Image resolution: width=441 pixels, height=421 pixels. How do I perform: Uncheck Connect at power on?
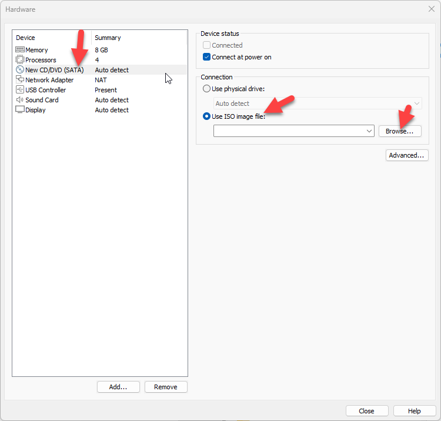207,57
